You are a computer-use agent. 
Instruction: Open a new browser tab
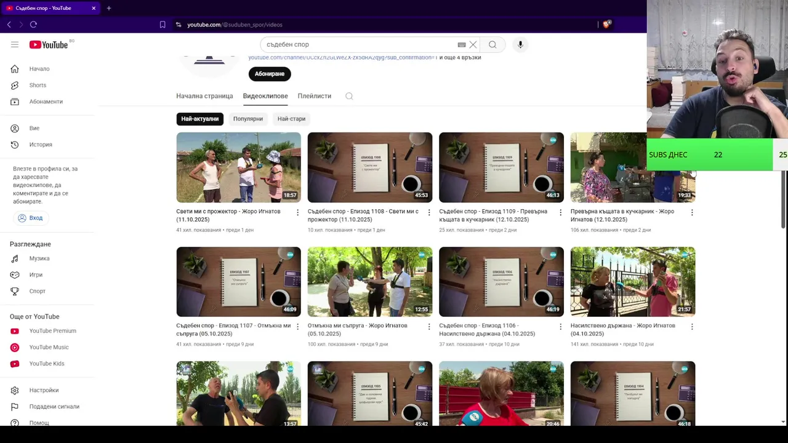point(108,8)
